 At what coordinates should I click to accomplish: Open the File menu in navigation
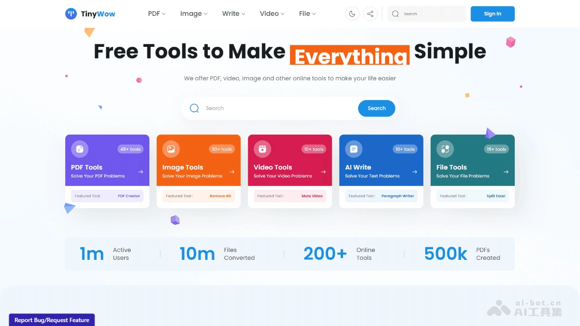point(307,14)
